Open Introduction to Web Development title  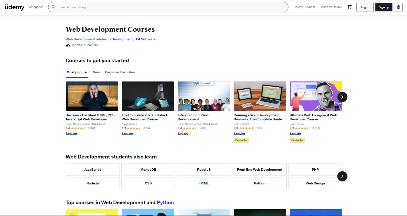[x=194, y=117]
